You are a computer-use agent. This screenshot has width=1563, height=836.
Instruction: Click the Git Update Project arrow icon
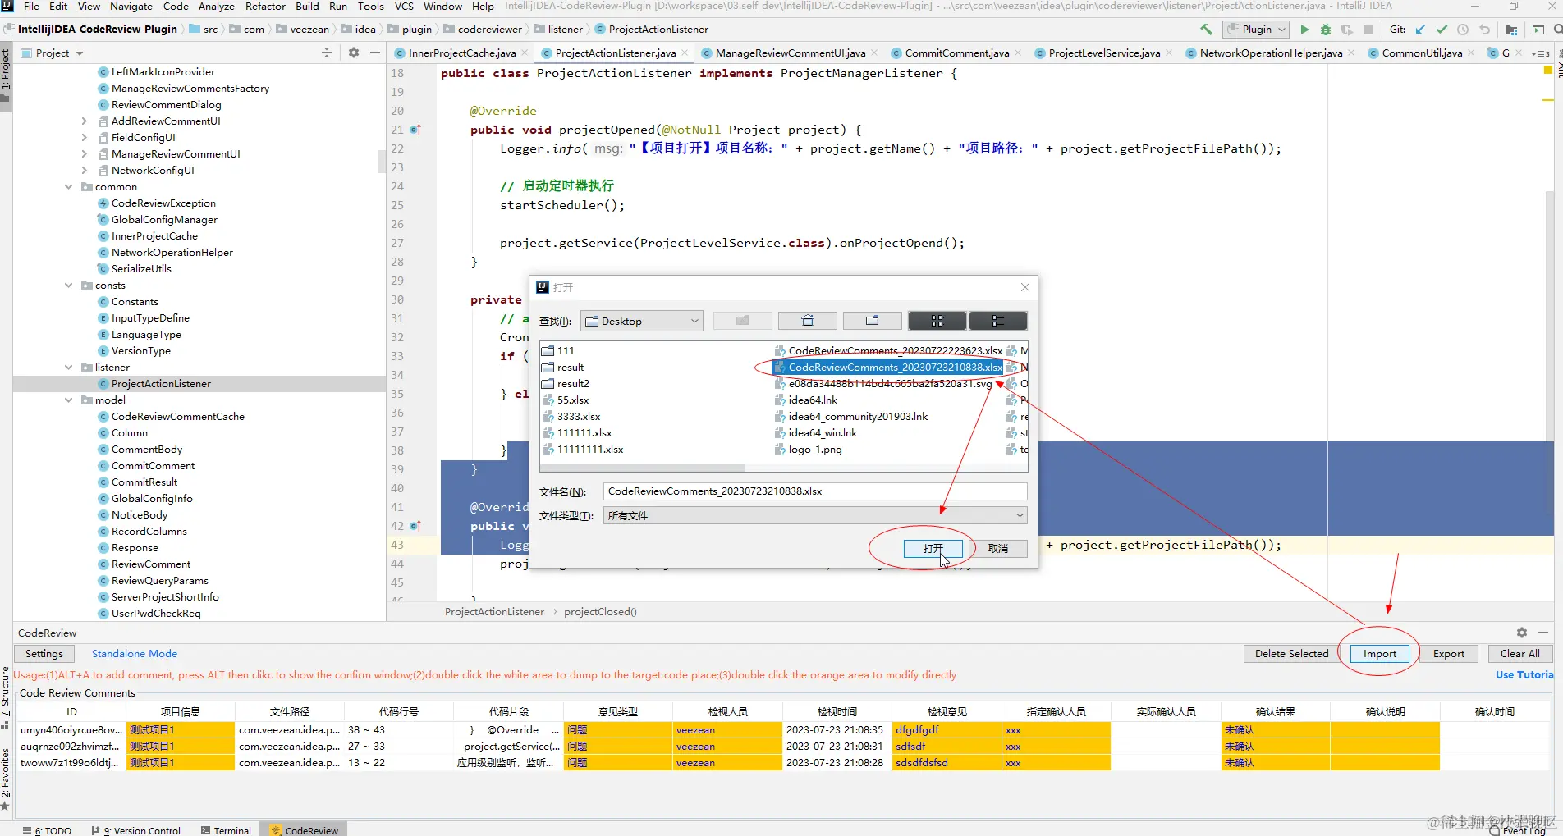(1420, 30)
